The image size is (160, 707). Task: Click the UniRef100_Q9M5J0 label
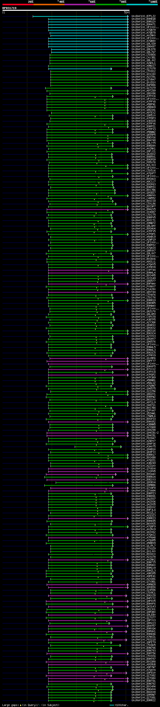pos(143,116)
